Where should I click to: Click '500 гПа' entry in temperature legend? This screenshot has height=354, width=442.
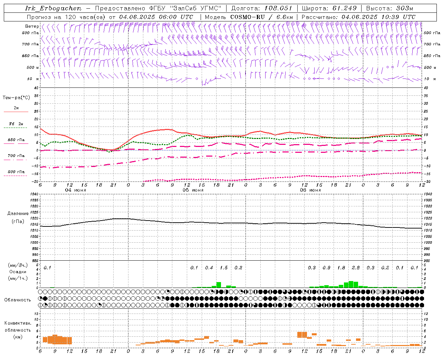pos(16,172)
